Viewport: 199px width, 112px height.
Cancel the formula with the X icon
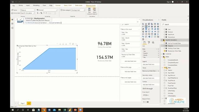click(x=17, y=19)
